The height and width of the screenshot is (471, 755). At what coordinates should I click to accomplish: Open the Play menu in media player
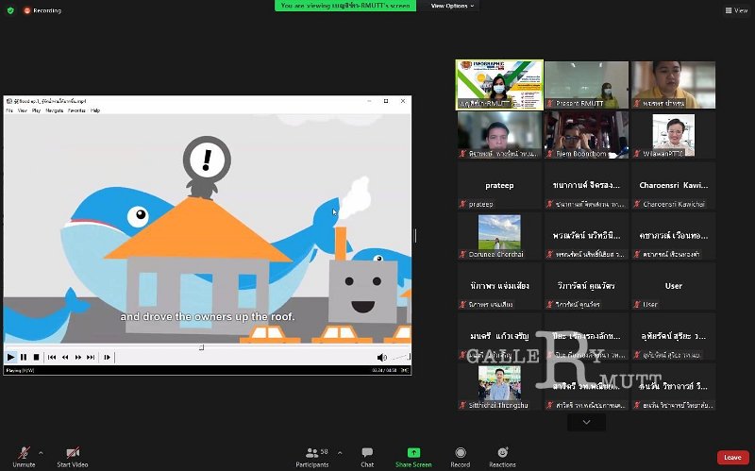pos(36,110)
